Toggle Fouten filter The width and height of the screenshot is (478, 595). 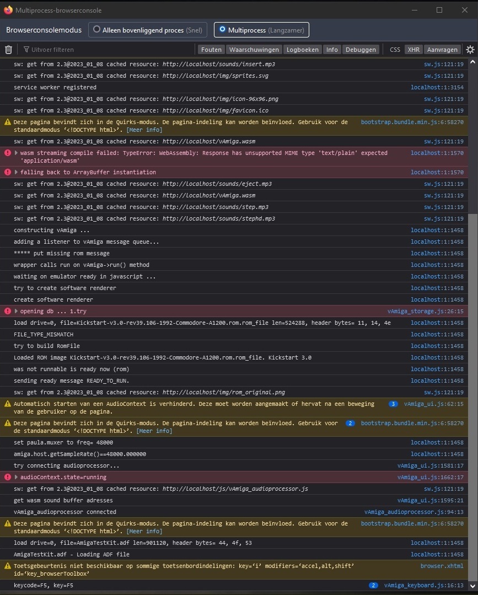click(211, 49)
